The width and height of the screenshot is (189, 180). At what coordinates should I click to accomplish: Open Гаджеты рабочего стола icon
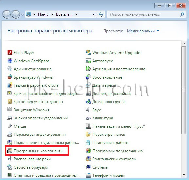[x=10, y=85]
